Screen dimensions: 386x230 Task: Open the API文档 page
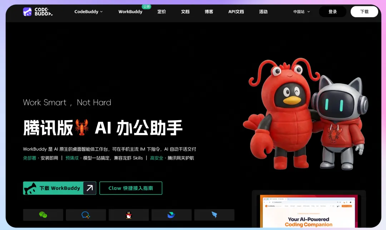236,11
